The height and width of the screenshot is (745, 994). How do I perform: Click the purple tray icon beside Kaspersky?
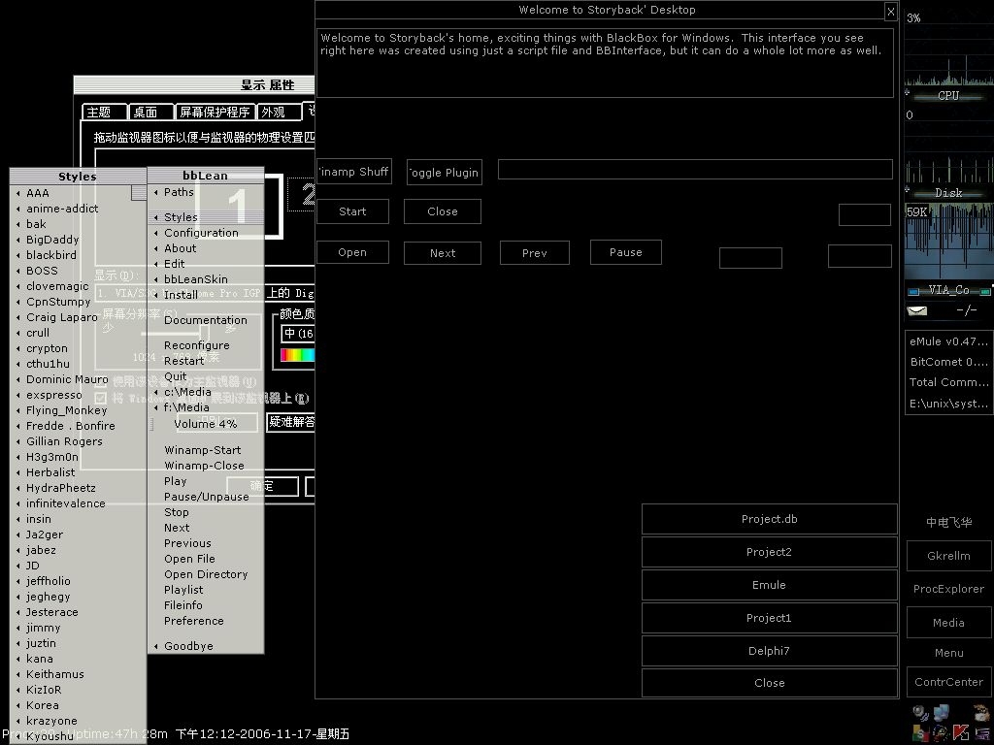click(982, 733)
